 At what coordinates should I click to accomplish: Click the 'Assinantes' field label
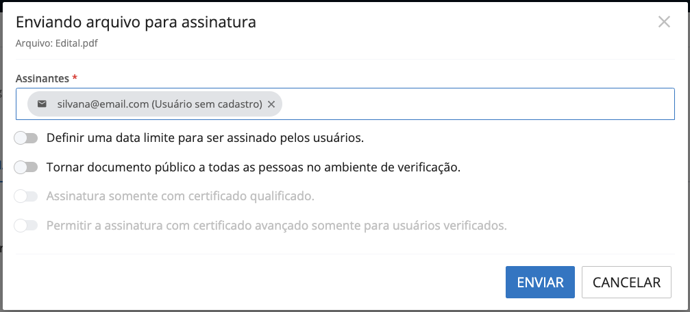pos(42,78)
